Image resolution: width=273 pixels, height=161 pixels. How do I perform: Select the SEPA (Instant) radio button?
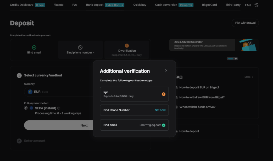tap(26, 108)
